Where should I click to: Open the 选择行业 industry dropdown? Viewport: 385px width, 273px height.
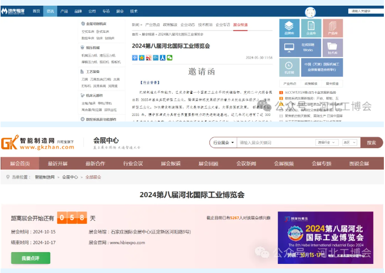327,142
